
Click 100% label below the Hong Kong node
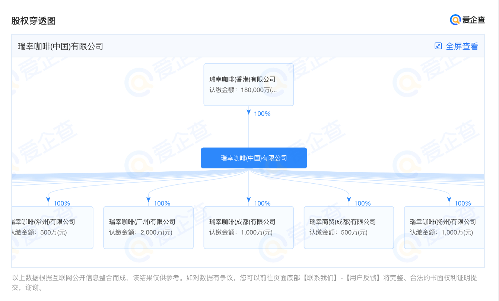(262, 114)
